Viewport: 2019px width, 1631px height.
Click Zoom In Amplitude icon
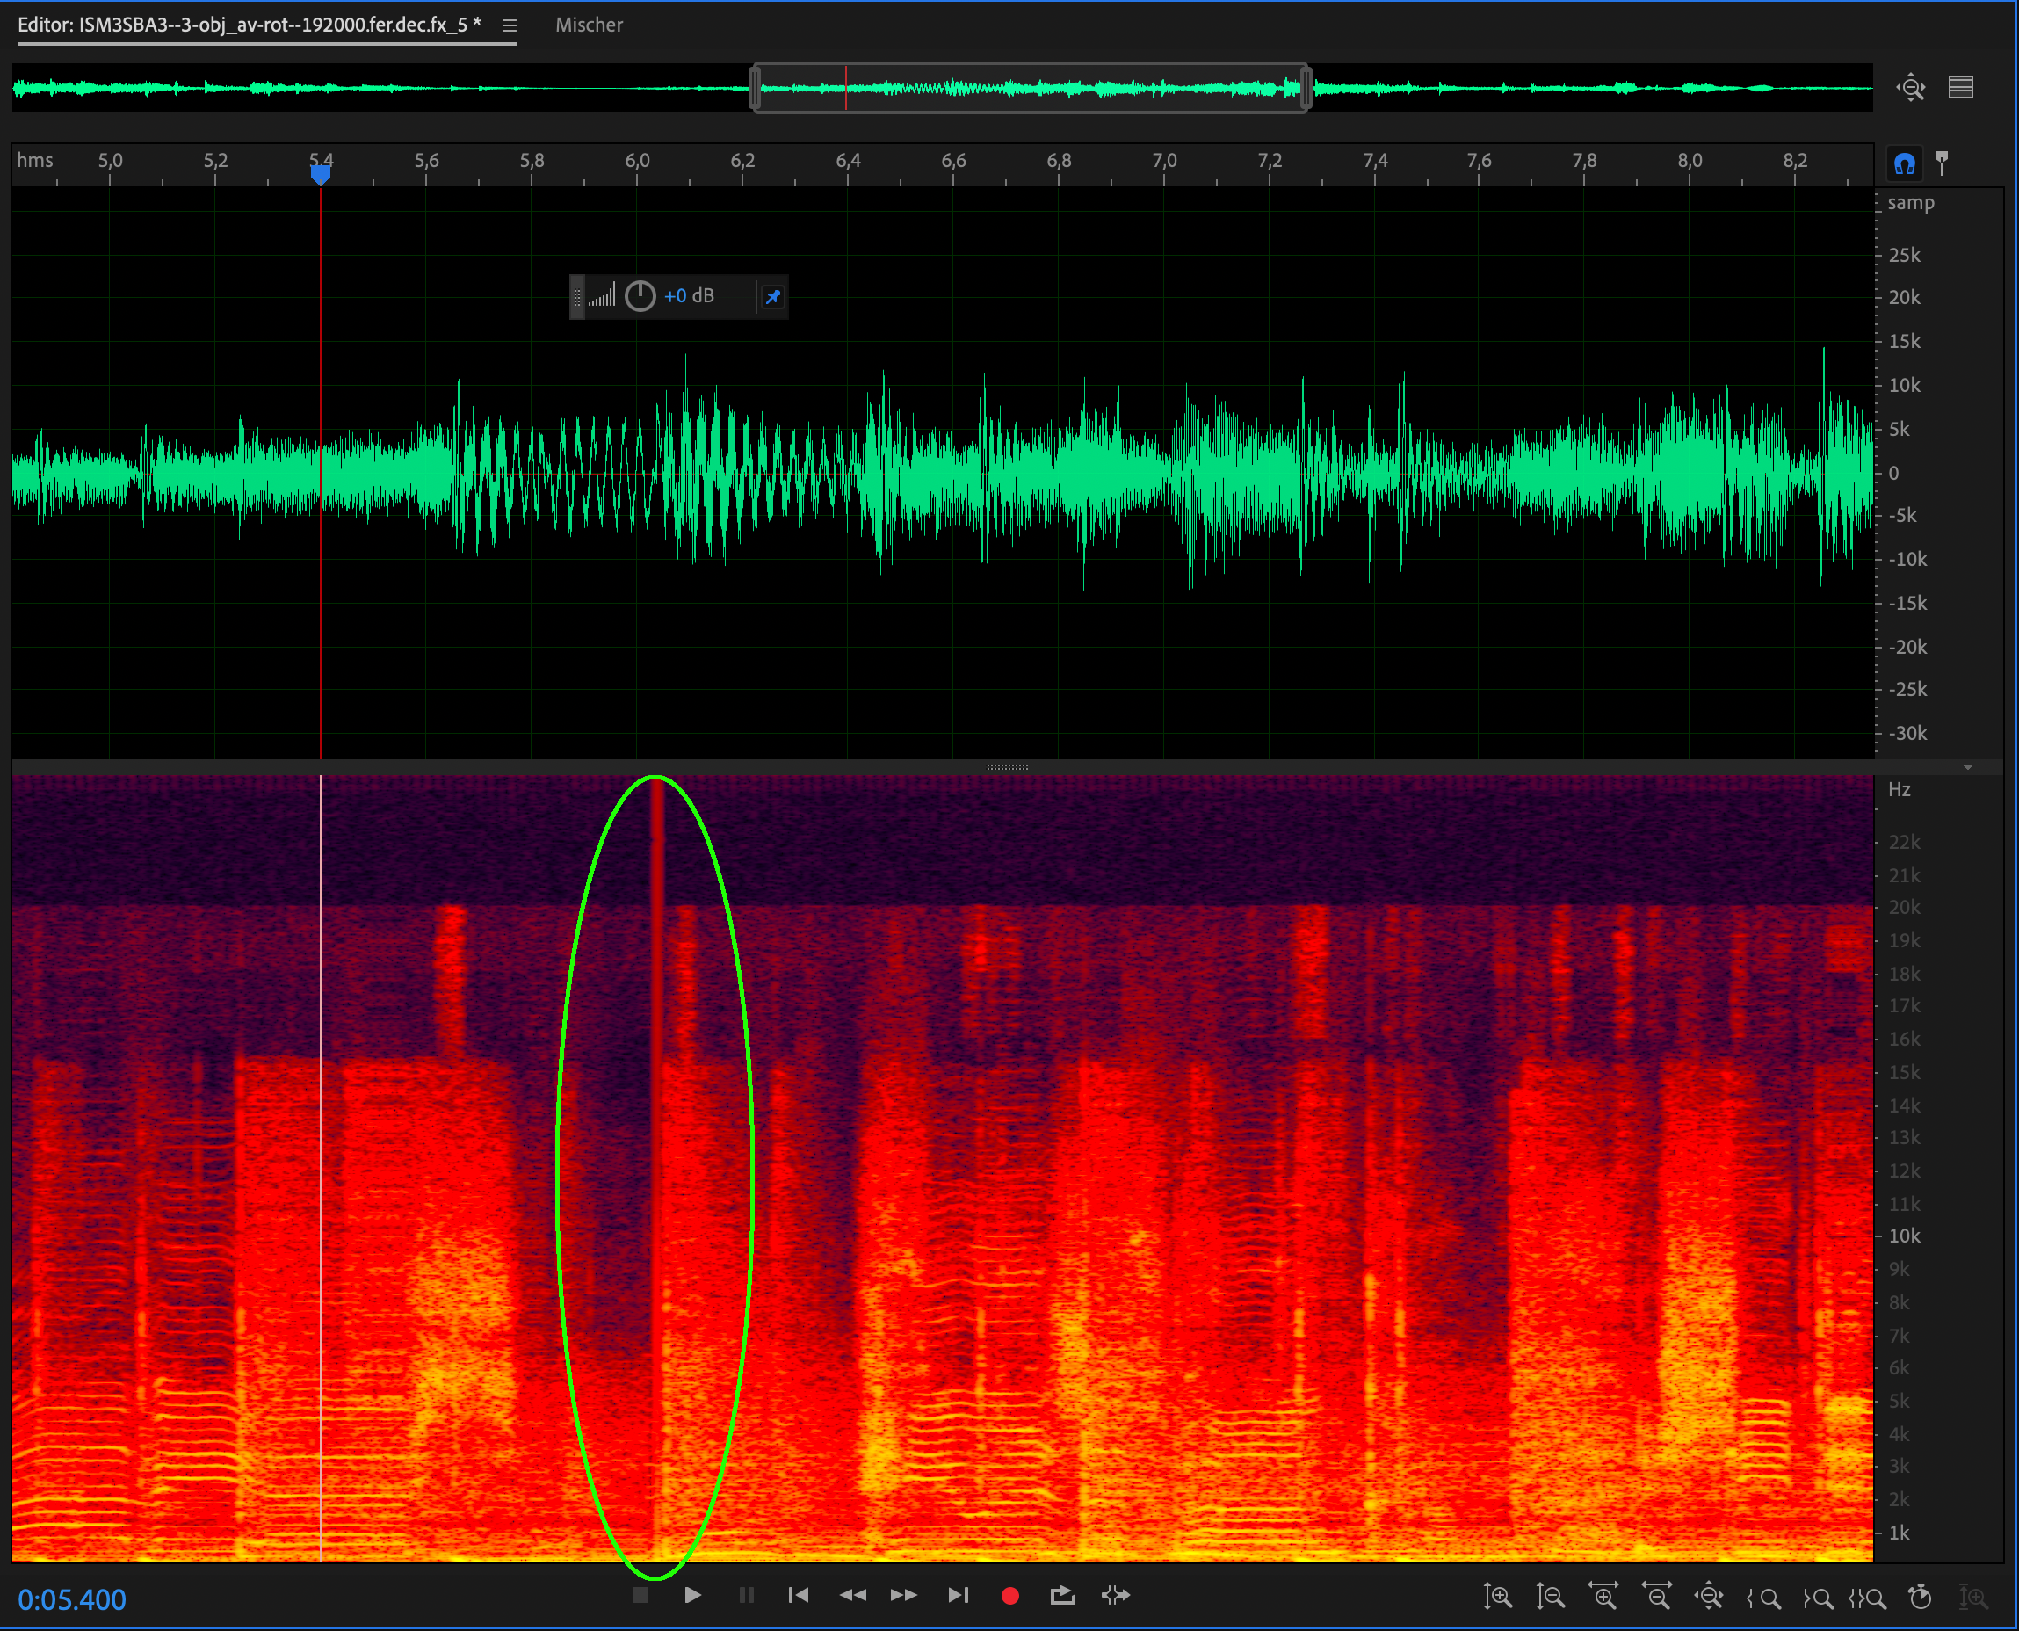click(1497, 1596)
